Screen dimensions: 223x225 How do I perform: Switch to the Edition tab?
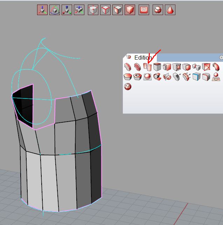point(143,57)
